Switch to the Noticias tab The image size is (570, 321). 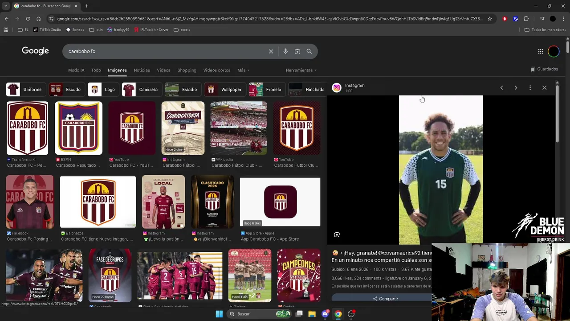[142, 70]
